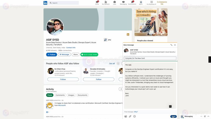
Task: Click the Microsoft link in post
Action: pyautogui.click(x=62, y=105)
